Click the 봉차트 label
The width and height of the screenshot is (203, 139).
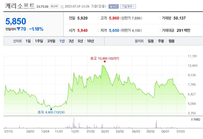coord(139,41)
